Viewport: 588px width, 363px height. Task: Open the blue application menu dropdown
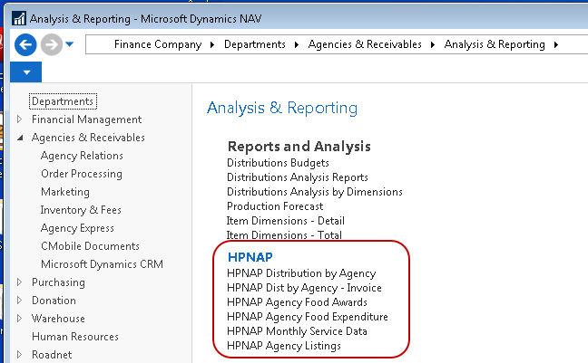point(26,72)
